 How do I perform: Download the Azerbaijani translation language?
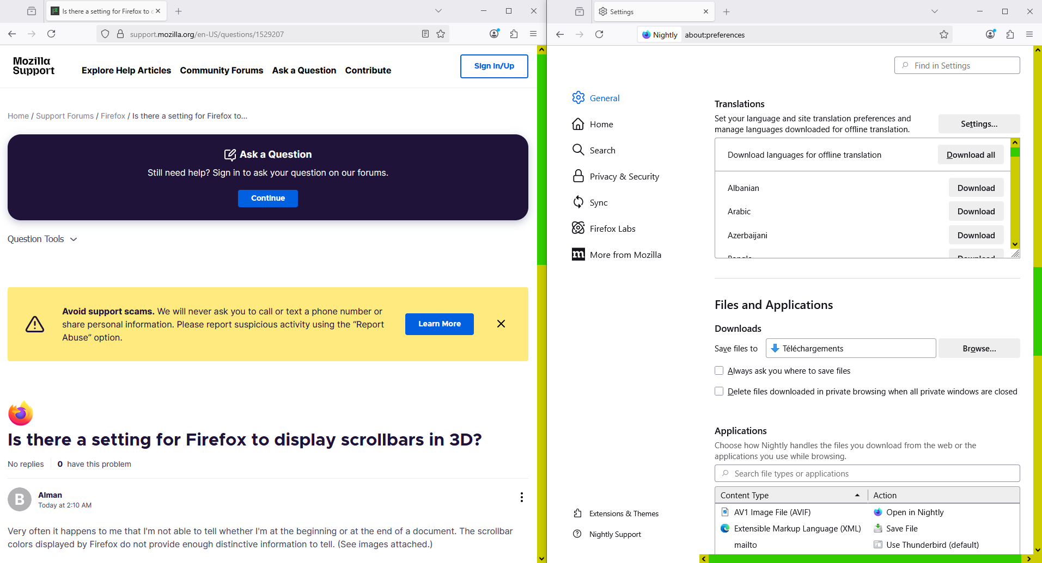(976, 235)
